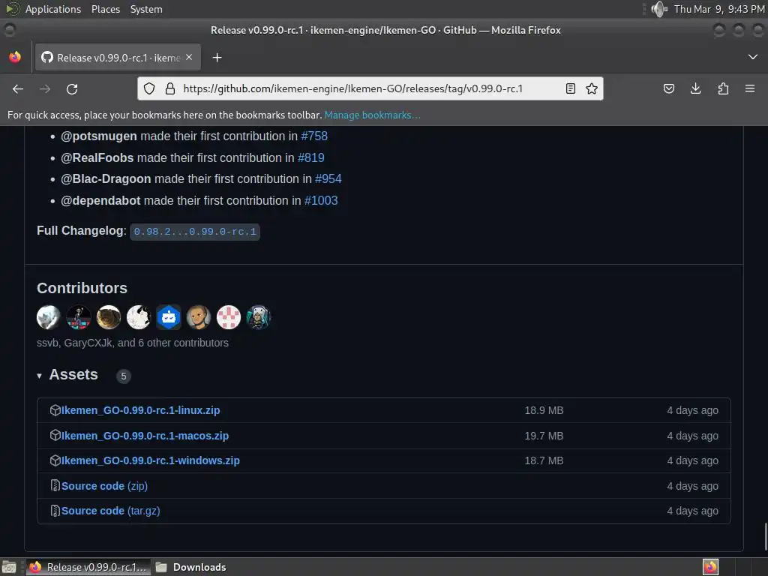The height and width of the screenshot is (576, 768).
Task: Open the clock showing Thu Mar 9
Action: pos(719,9)
